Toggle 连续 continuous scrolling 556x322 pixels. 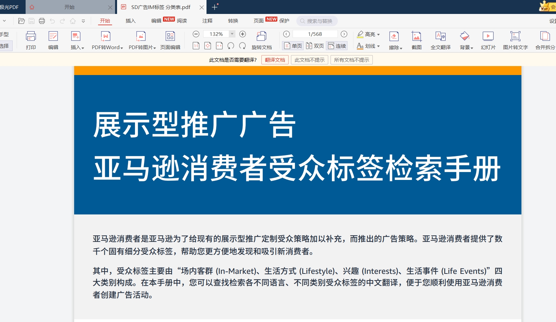coord(337,46)
